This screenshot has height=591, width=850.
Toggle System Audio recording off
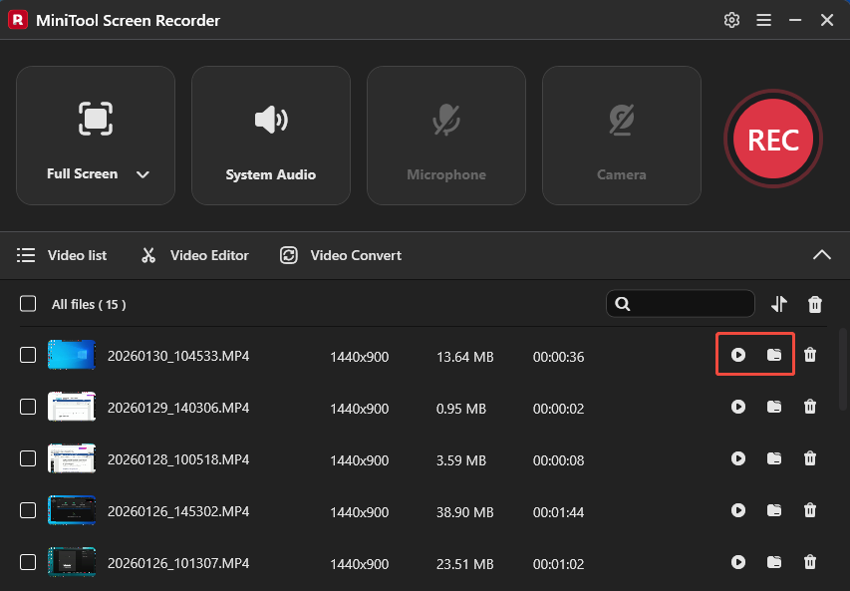(270, 136)
